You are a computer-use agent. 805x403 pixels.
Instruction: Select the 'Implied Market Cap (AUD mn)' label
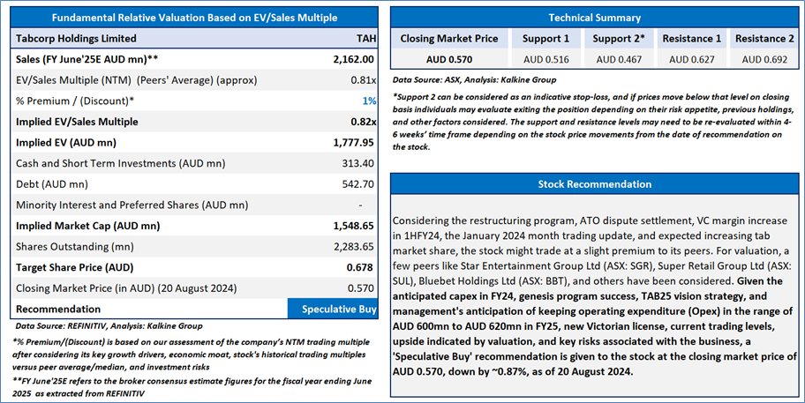[x=87, y=226]
